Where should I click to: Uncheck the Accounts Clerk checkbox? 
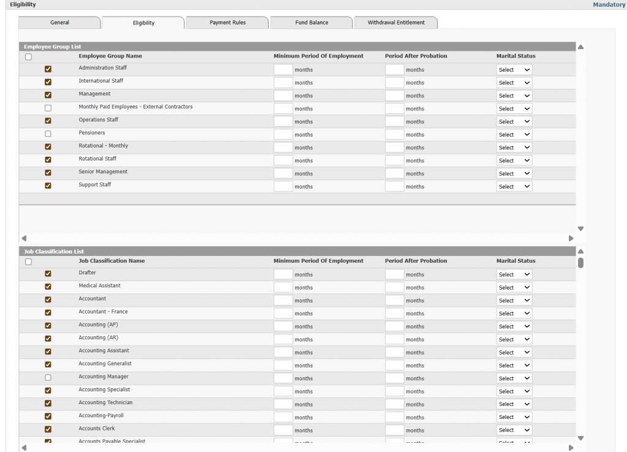pos(48,429)
